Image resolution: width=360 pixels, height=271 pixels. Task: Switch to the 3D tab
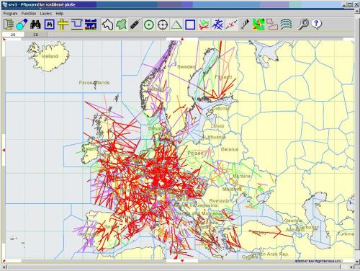(x=36, y=35)
